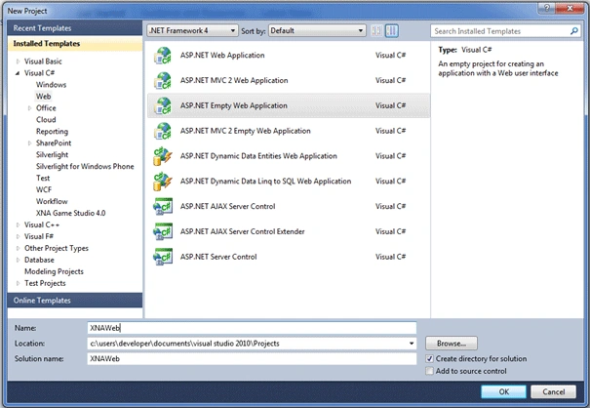Select the ASP.NET AJAX Server Control icon

(163, 207)
